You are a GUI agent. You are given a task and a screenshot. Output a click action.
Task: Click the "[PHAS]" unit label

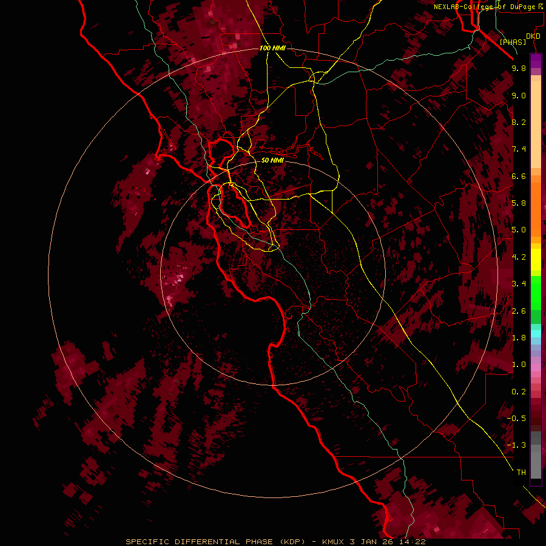click(513, 42)
